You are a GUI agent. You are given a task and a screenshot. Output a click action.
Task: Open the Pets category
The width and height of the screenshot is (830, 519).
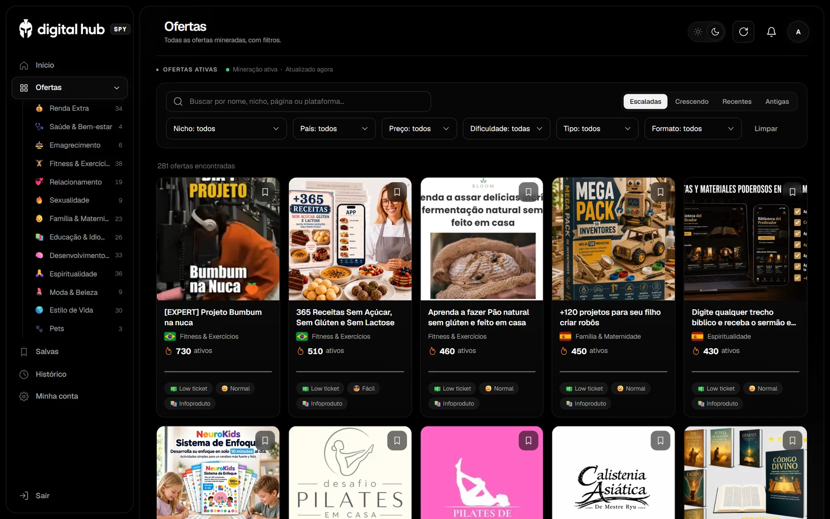click(79, 329)
